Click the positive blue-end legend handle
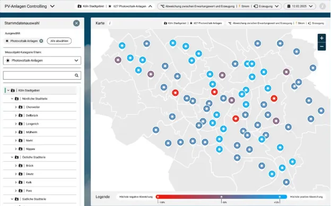Screen dimensions: 331x206 [280, 197]
